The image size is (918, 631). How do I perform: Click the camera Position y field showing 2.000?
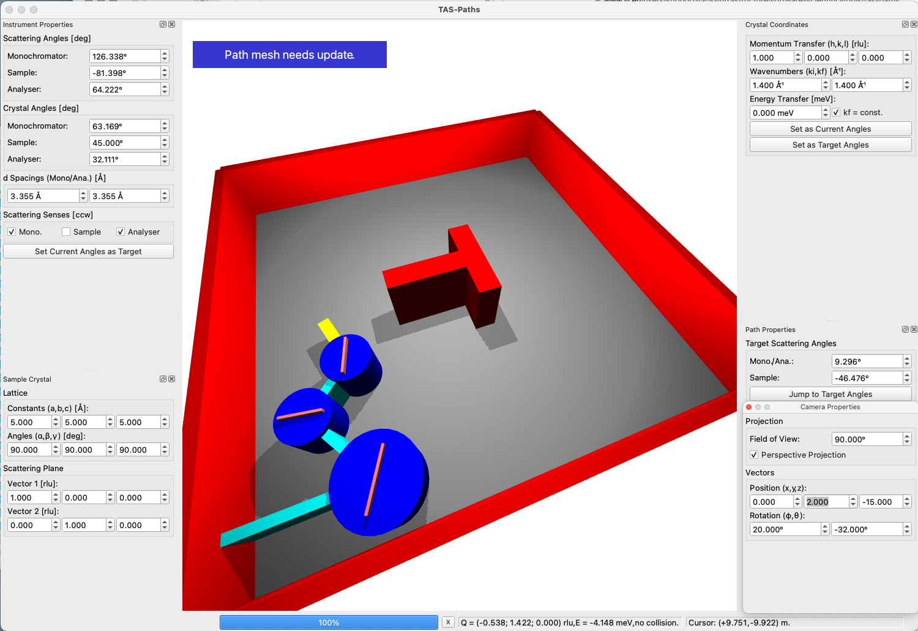point(826,502)
